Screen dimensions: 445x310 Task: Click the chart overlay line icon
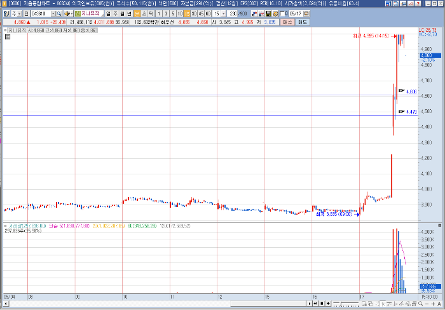261,13
